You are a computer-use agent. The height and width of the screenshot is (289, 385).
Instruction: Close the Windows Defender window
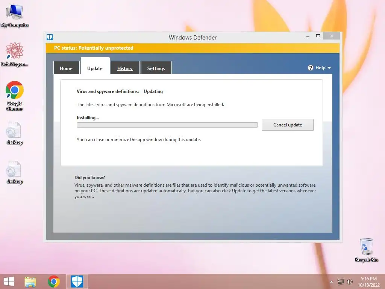click(332, 36)
